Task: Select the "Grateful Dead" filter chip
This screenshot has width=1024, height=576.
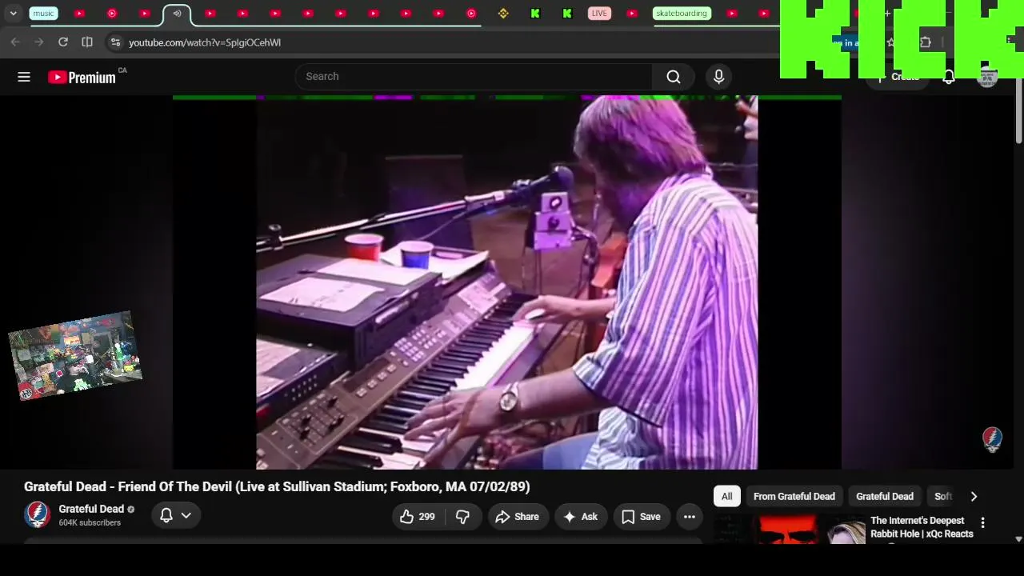Action: click(885, 497)
